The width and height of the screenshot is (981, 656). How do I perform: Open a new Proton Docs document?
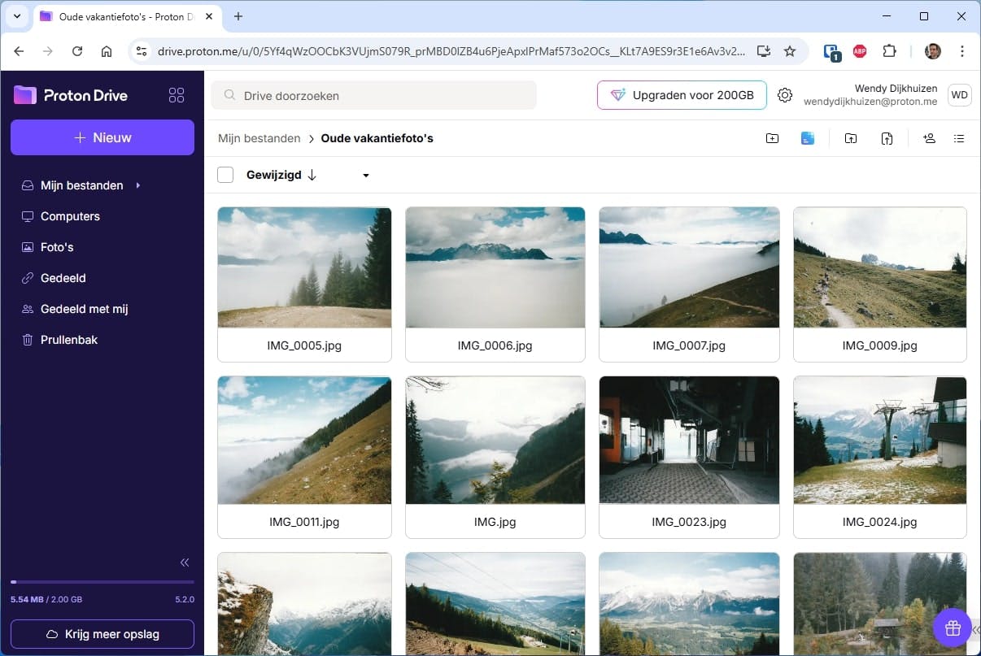pyautogui.click(x=808, y=138)
